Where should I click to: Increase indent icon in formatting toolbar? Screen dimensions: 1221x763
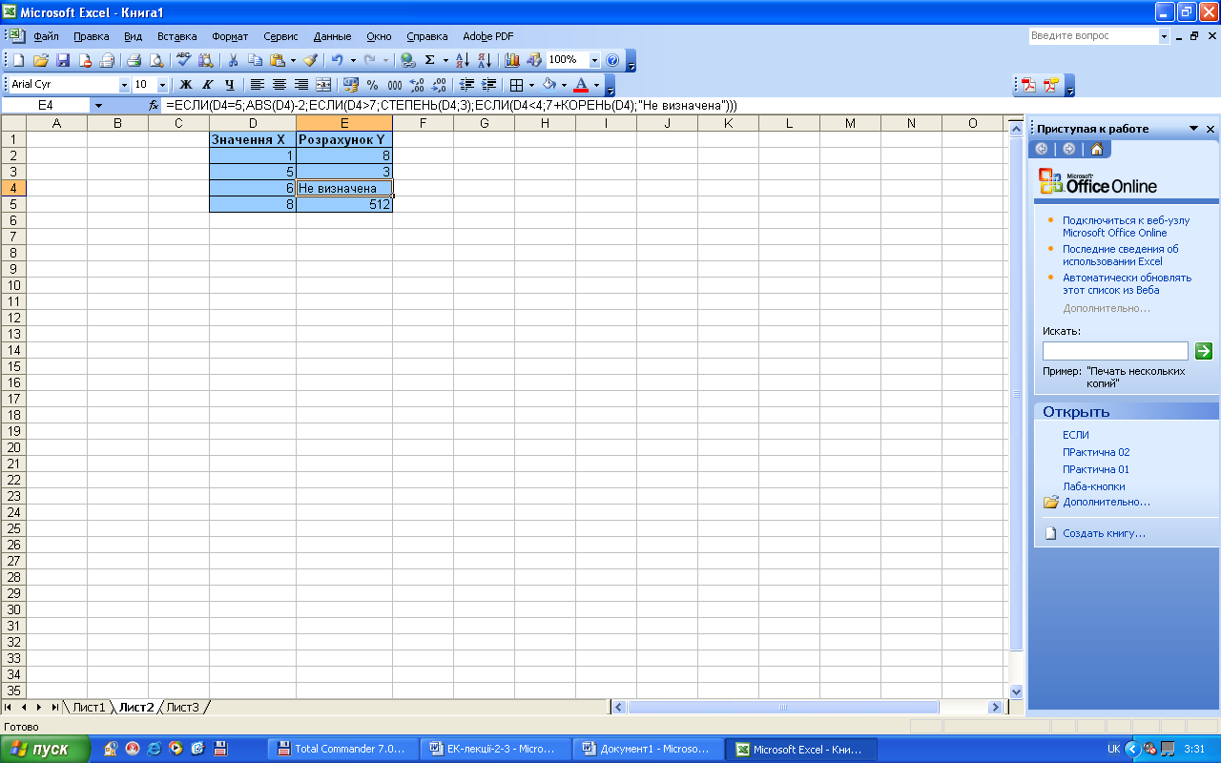coord(488,85)
